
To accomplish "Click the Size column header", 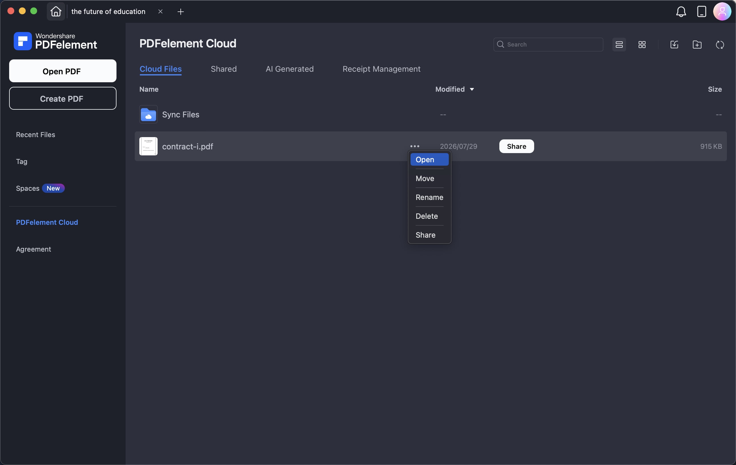I will (x=715, y=89).
